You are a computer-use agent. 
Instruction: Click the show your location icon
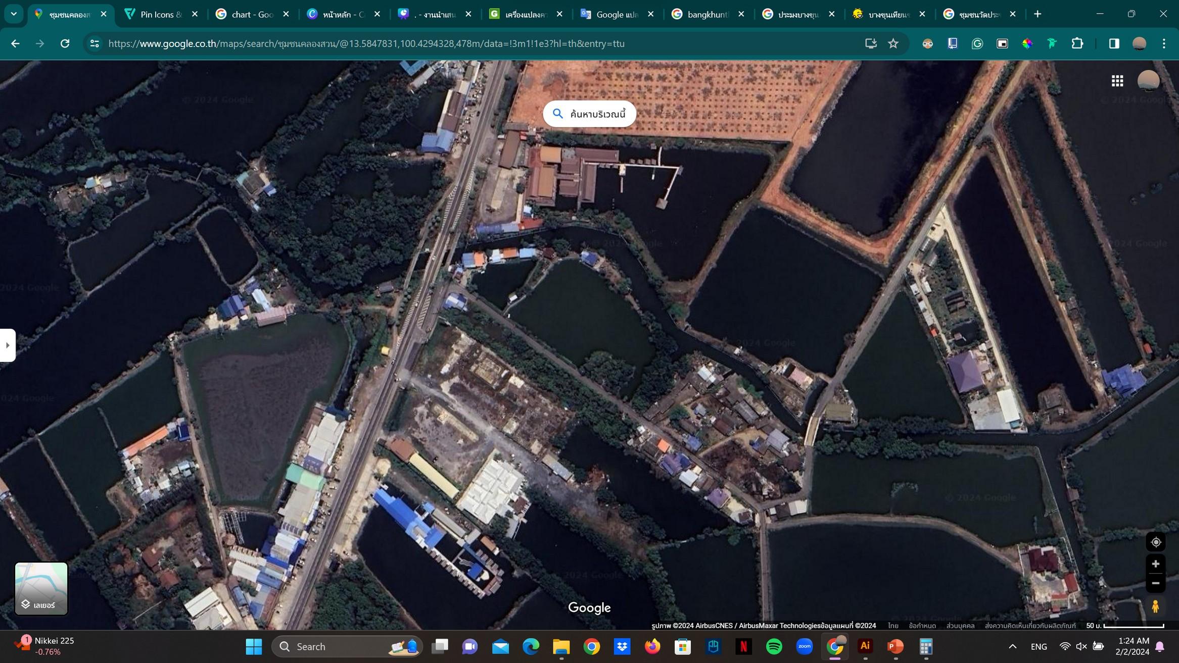[1155, 542]
